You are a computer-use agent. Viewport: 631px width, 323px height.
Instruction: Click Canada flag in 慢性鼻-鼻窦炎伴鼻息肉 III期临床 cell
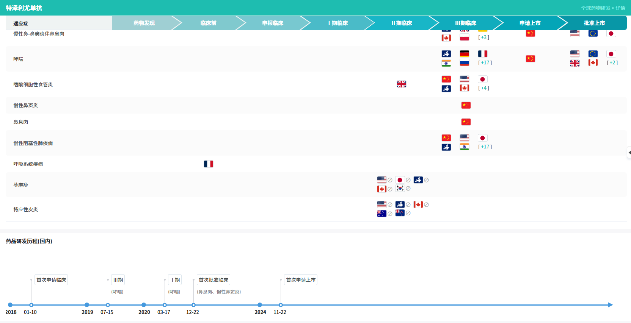click(x=446, y=37)
